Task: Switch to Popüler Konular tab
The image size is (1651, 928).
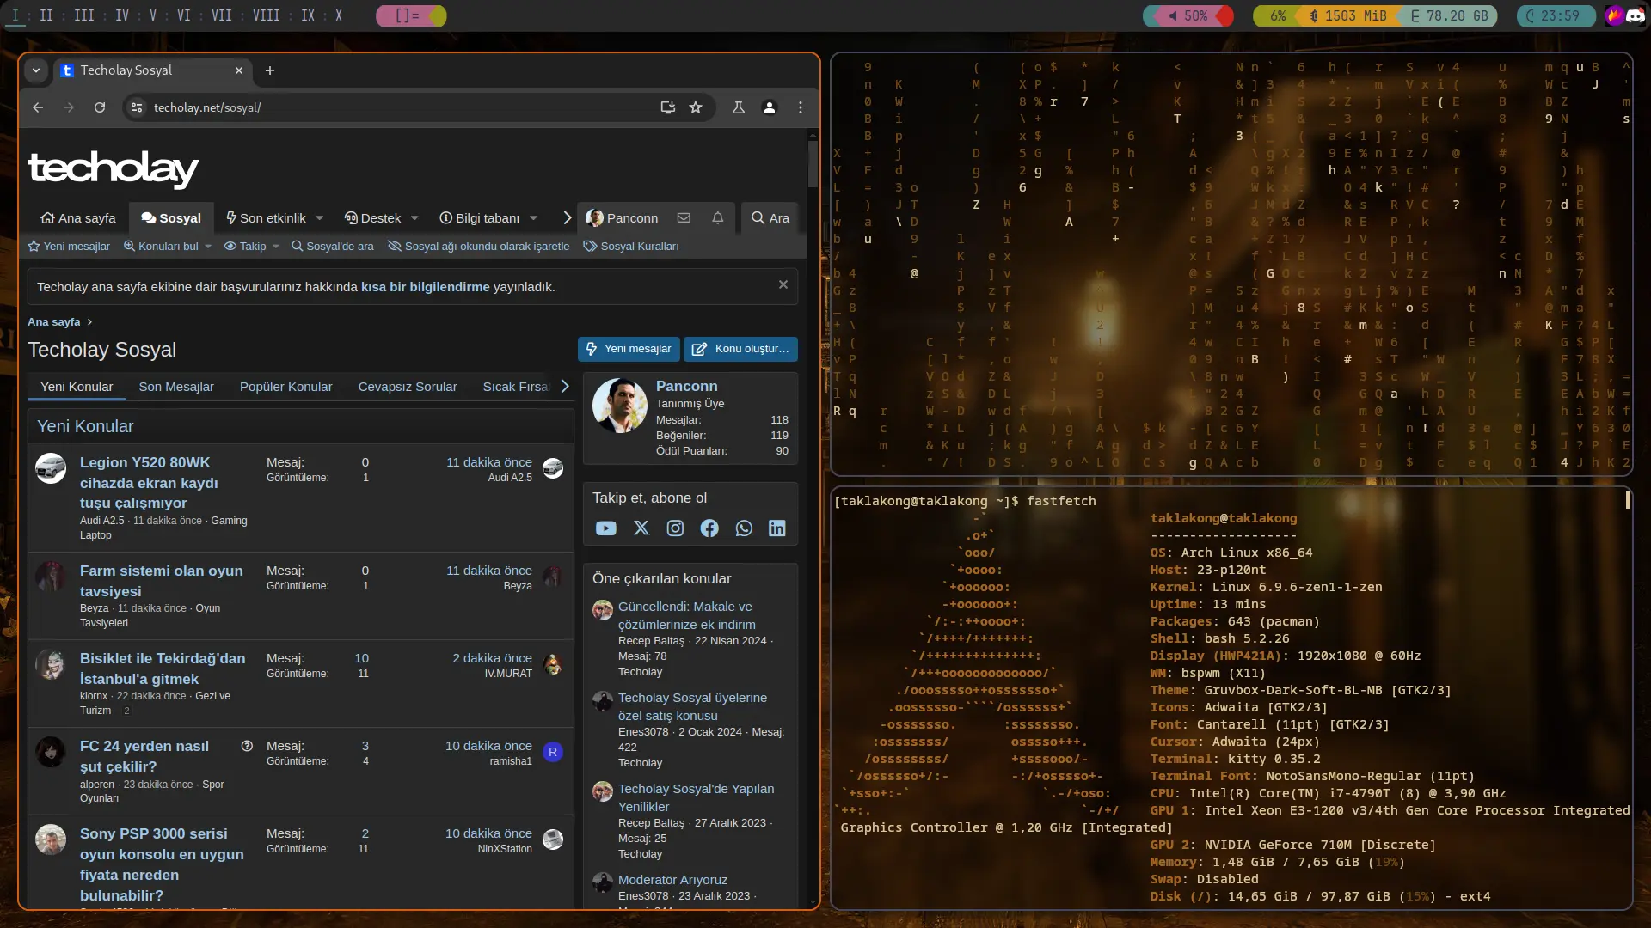Action: (x=285, y=387)
